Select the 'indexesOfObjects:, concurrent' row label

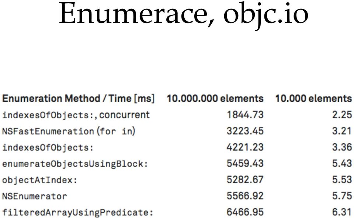coord(76,115)
